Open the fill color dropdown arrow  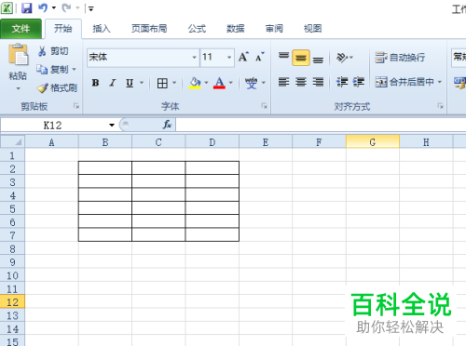tap(206, 83)
